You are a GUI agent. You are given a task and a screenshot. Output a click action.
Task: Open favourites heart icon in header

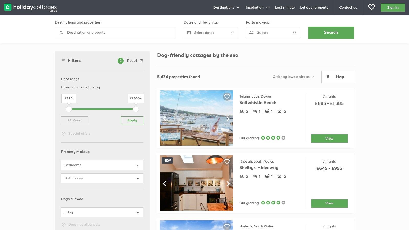point(371,7)
